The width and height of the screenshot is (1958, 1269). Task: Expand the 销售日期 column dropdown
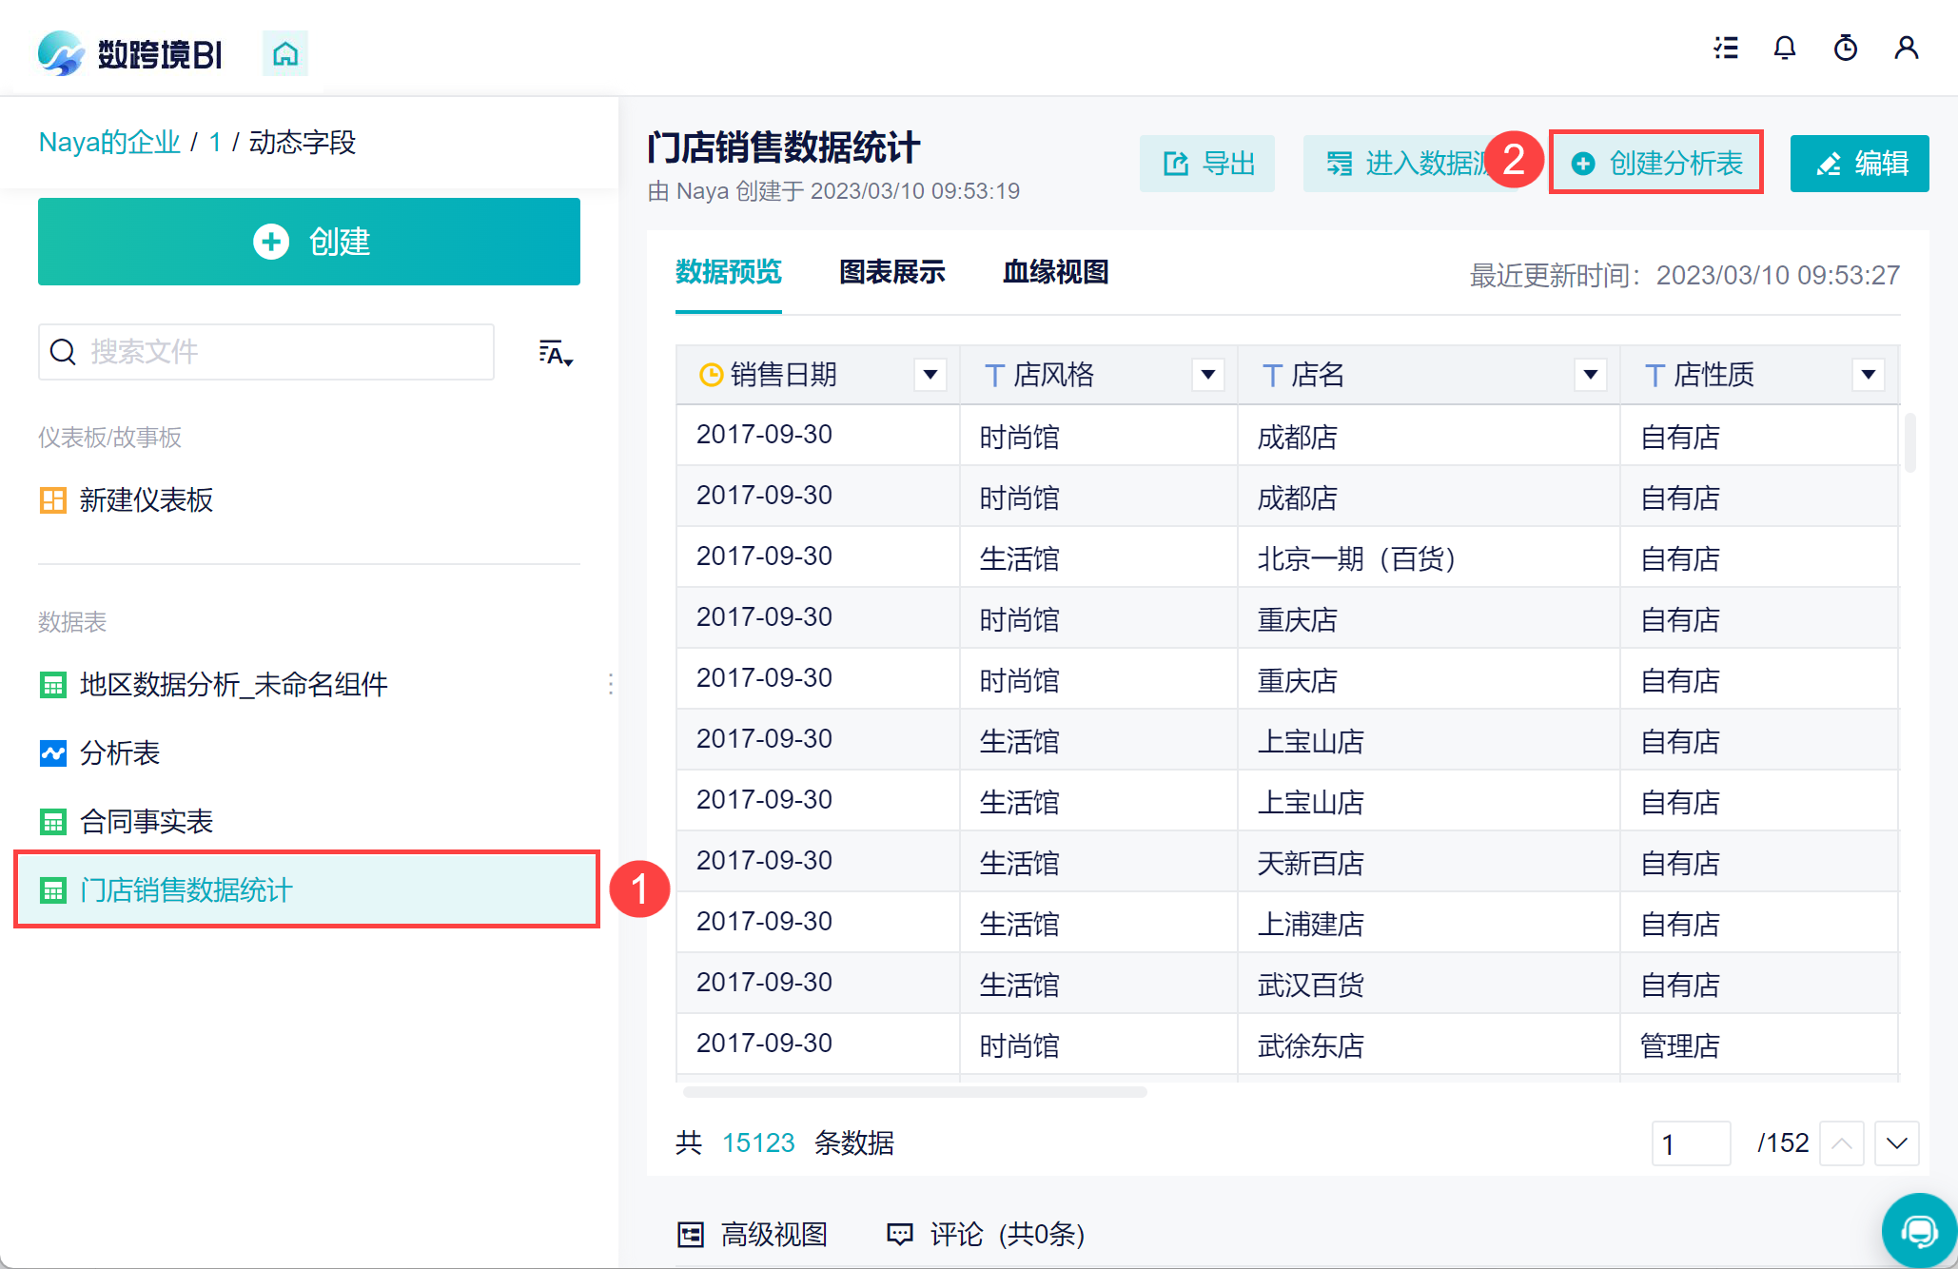[x=930, y=375]
